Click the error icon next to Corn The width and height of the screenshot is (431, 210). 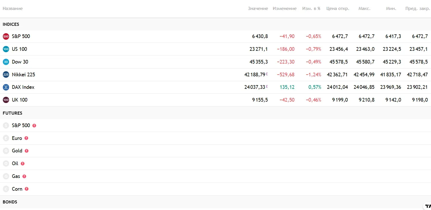click(27, 189)
